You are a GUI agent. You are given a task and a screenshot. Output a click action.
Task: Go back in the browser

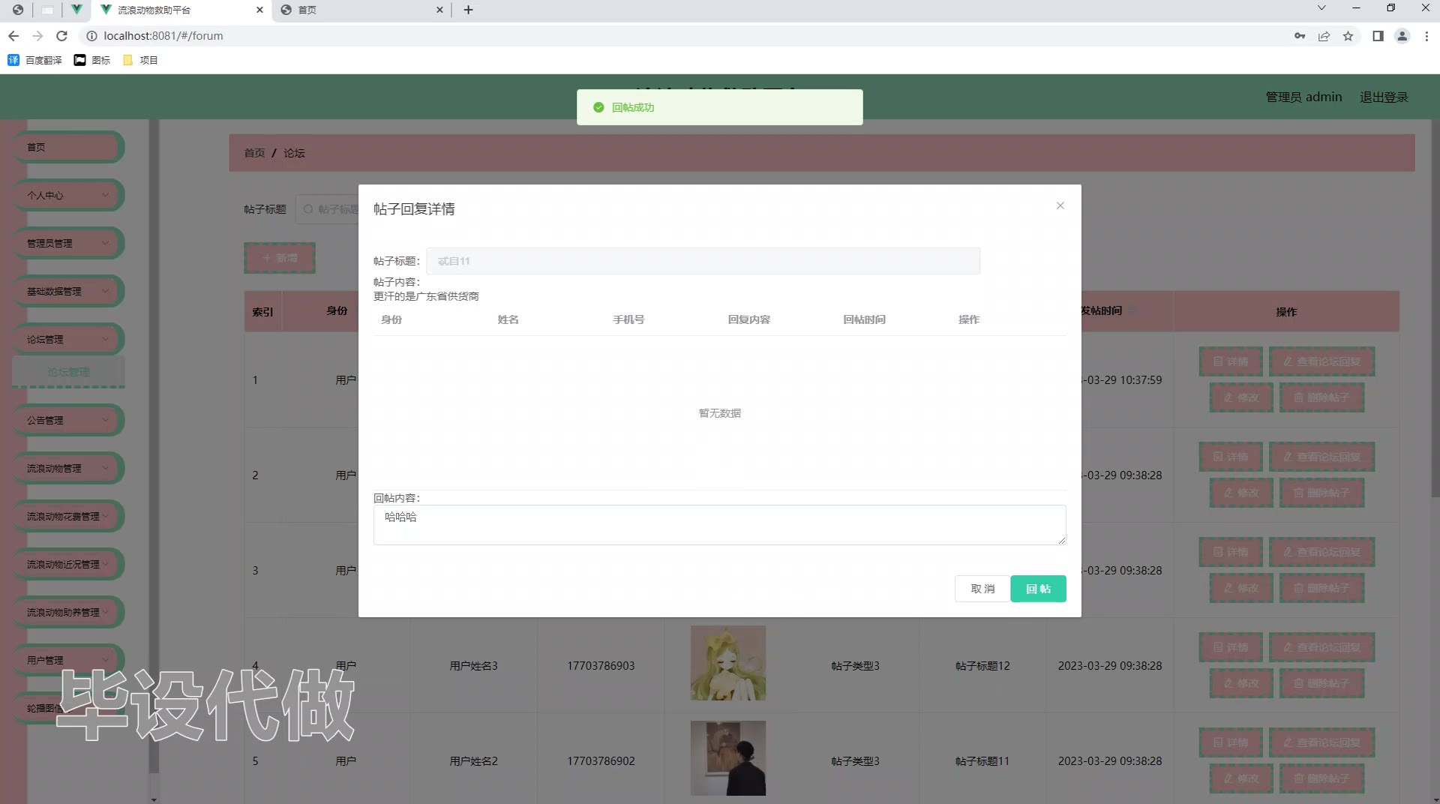13,36
